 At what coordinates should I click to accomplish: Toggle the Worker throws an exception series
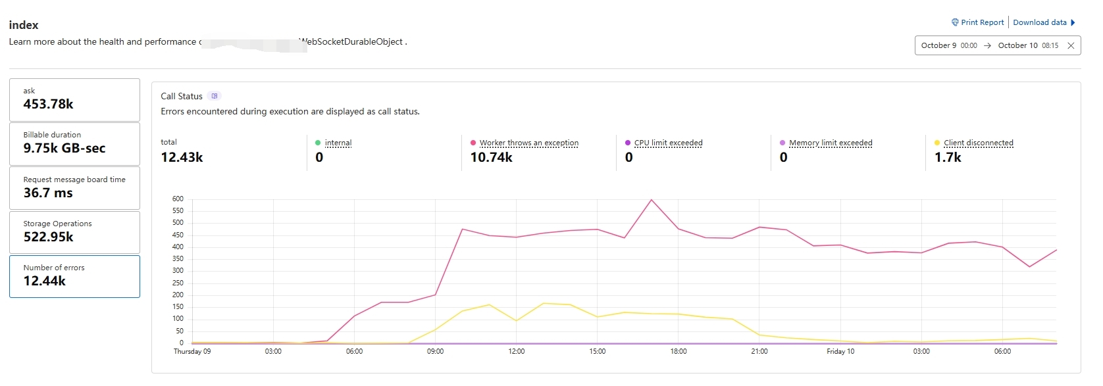coord(528,143)
